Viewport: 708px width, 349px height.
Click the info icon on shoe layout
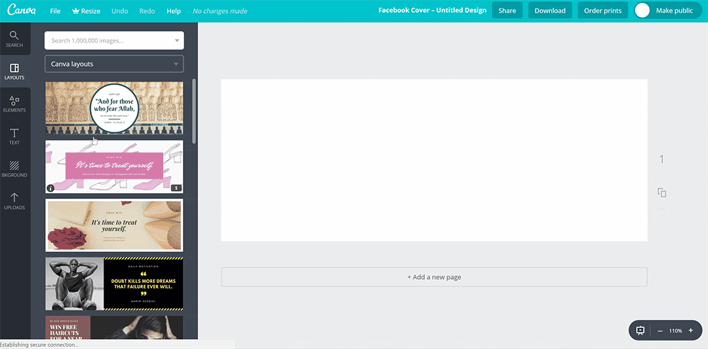50,188
